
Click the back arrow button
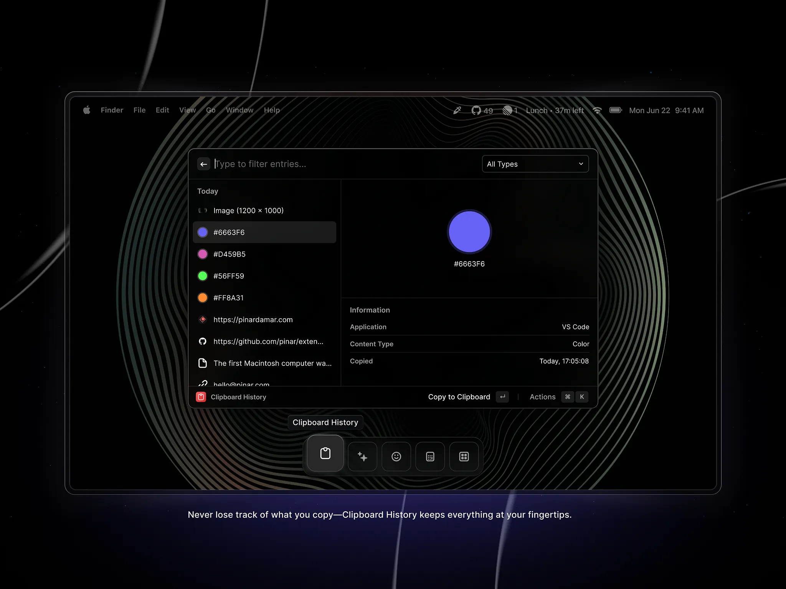pos(203,164)
